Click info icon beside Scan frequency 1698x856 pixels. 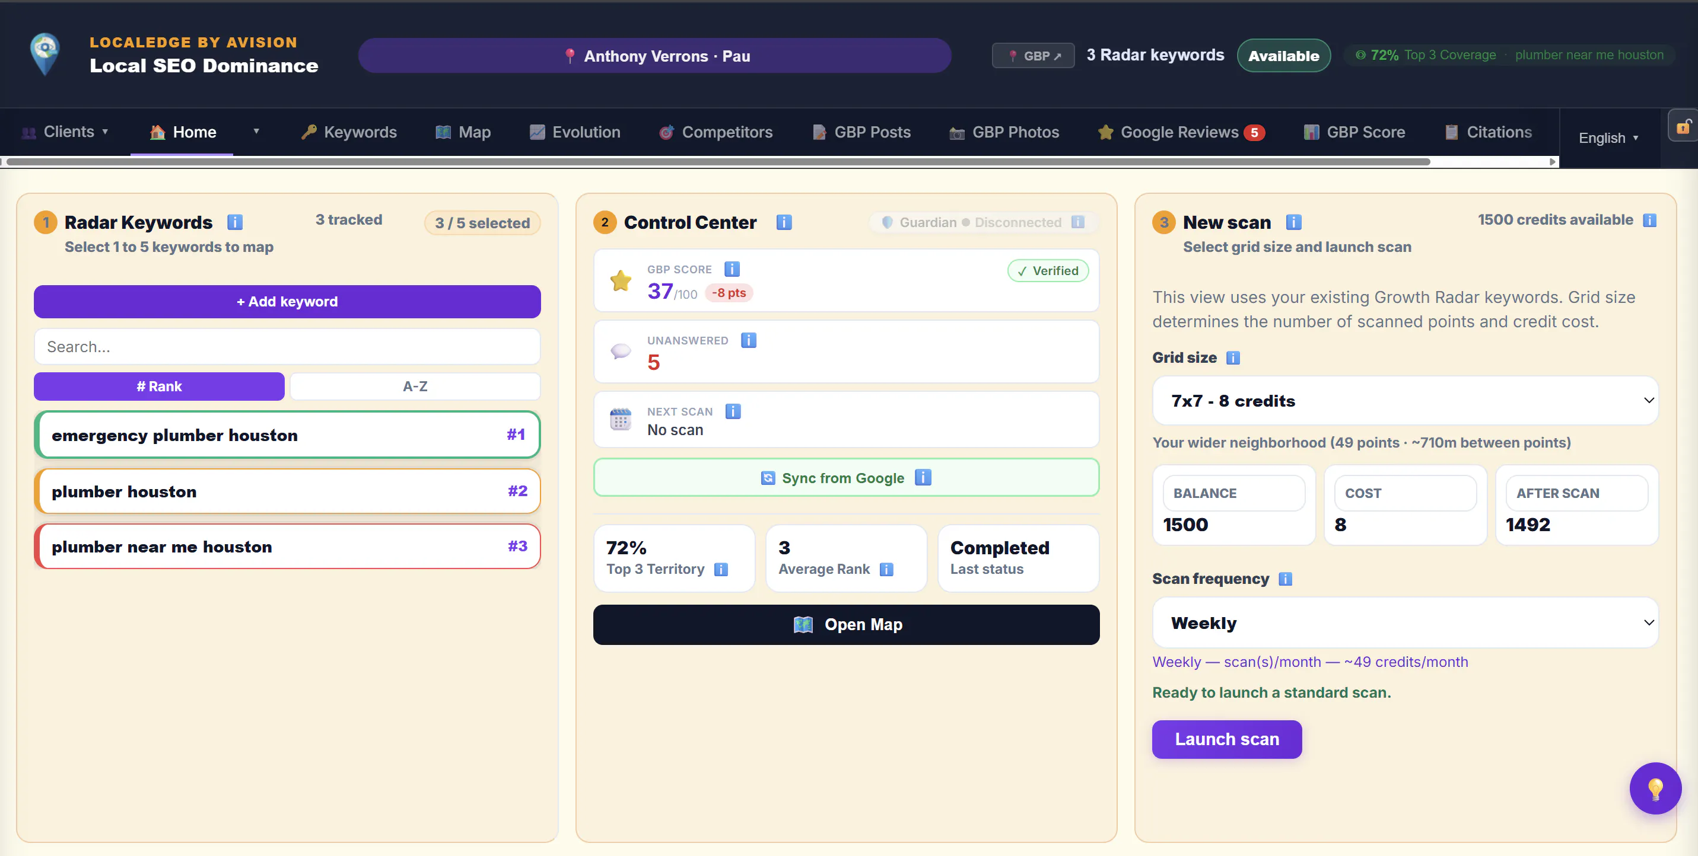click(x=1284, y=579)
